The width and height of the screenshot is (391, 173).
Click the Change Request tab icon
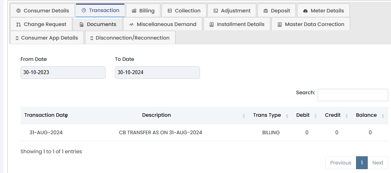(x=19, y=24)
